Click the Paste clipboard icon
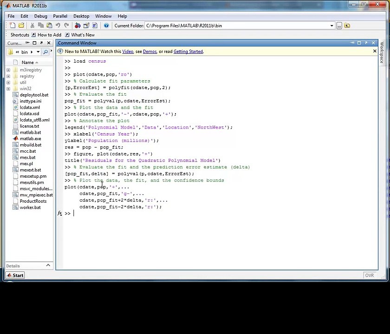This screenshot has width=390, height=334. pos(49,26)
